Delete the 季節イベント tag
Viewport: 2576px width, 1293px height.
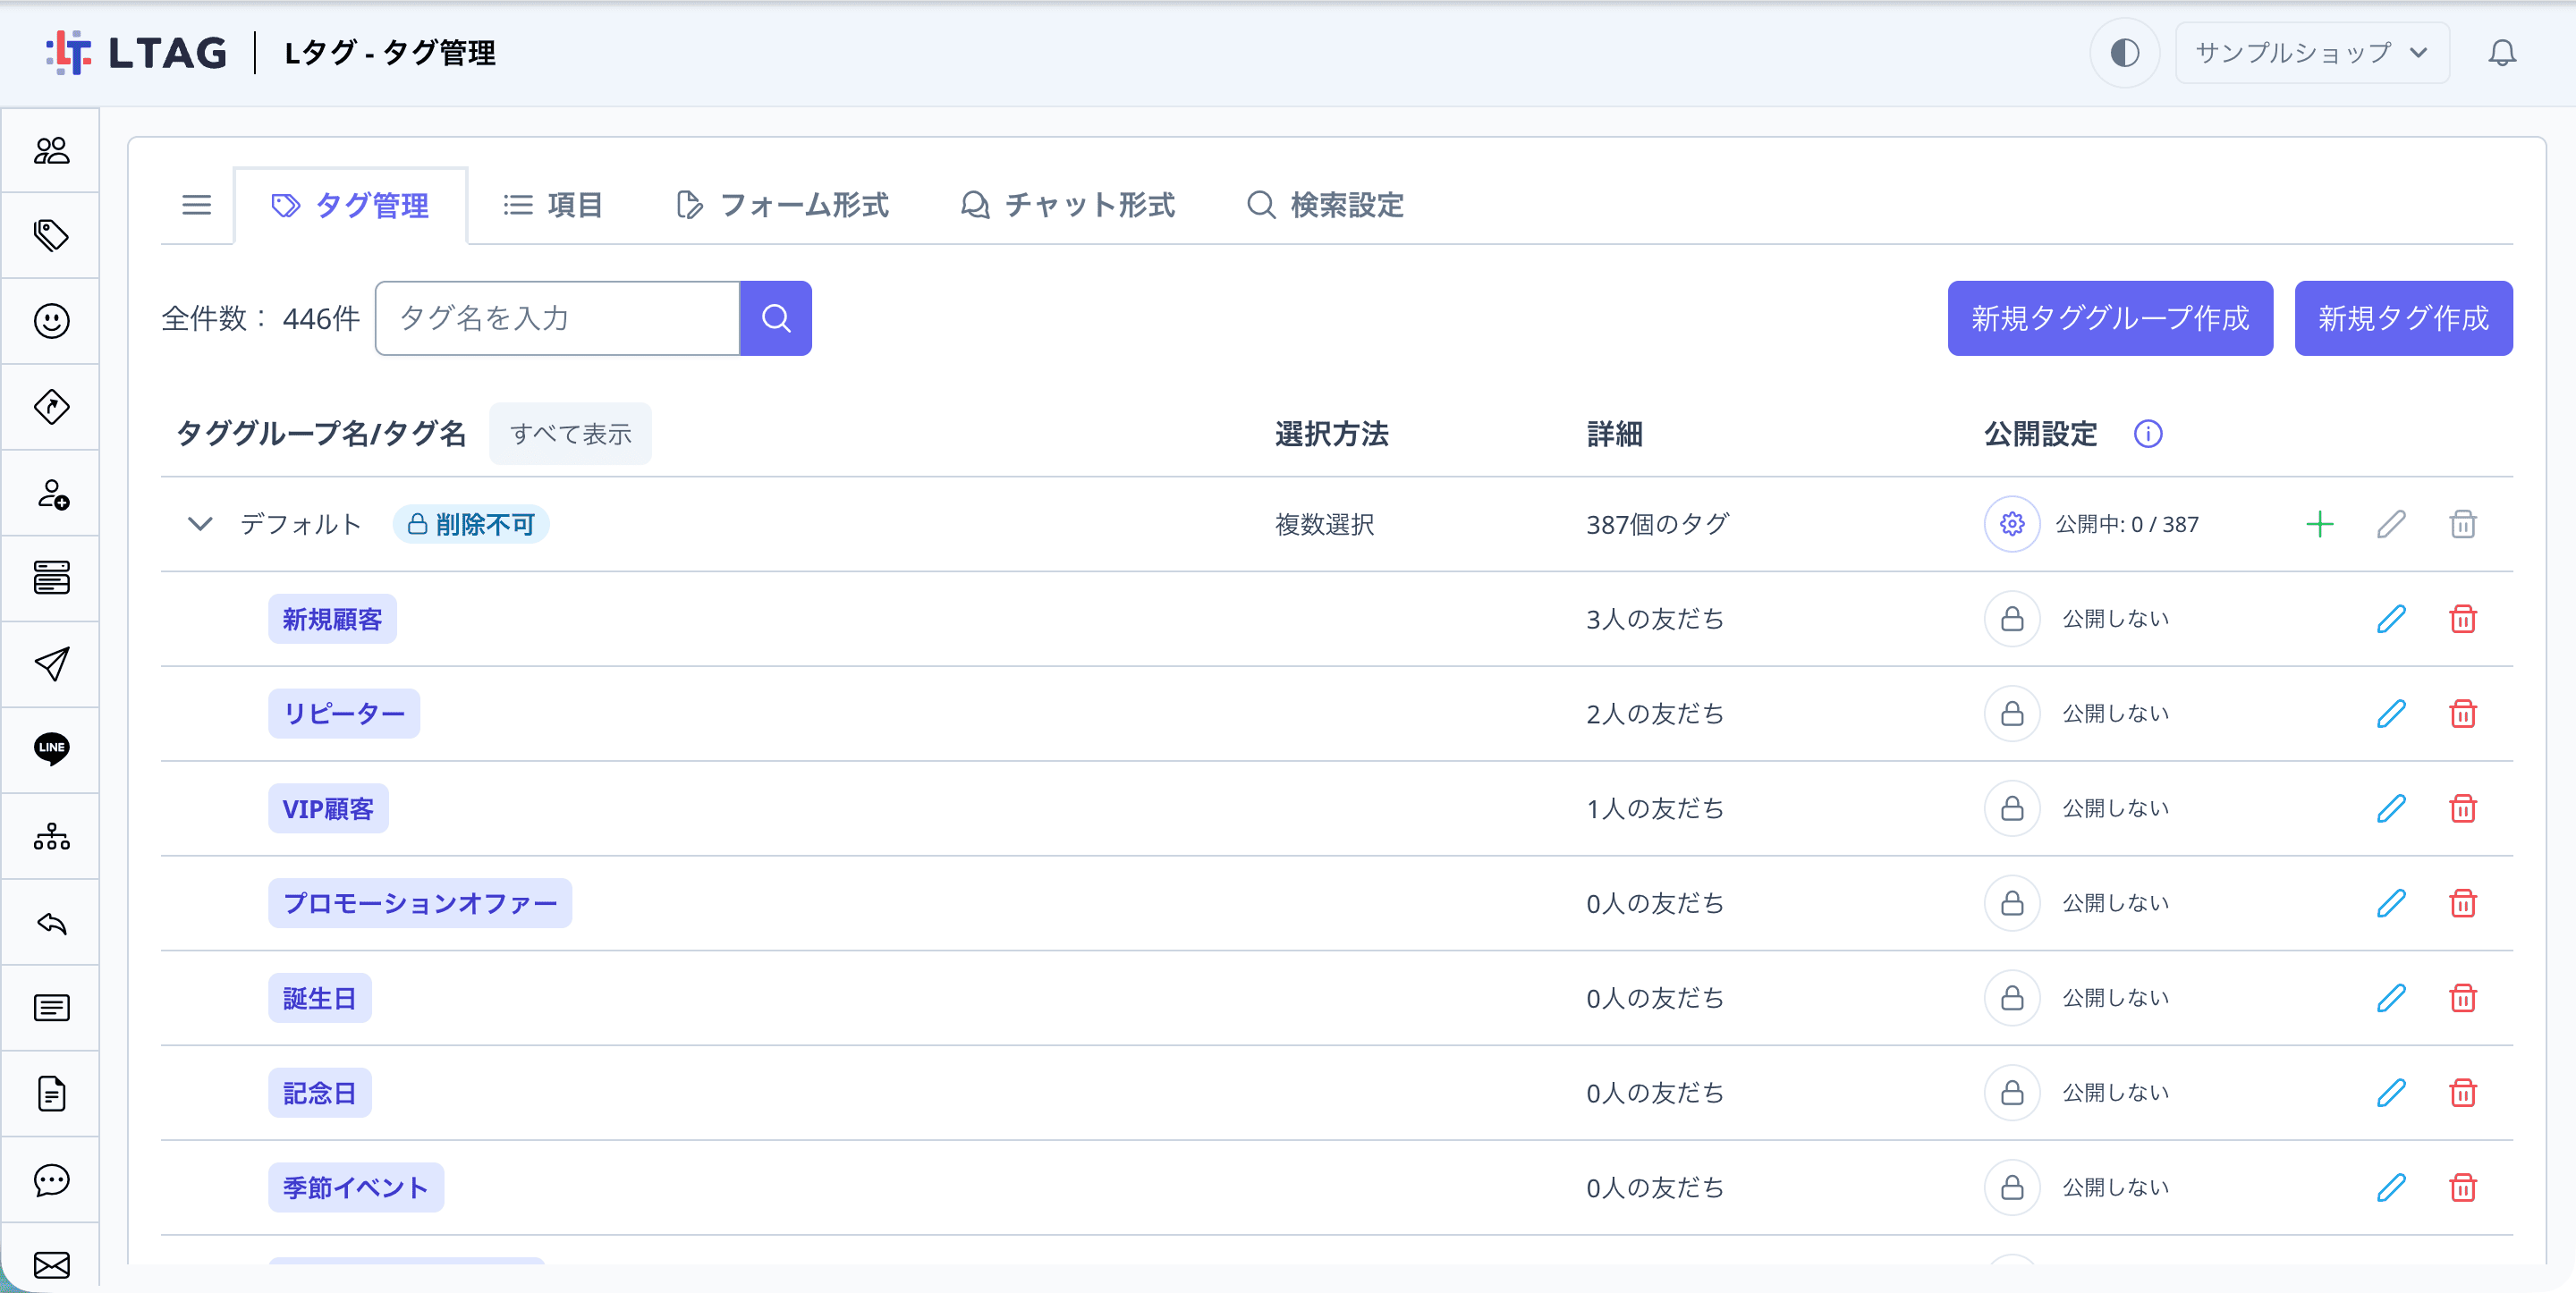(x=2462, y=1187)
